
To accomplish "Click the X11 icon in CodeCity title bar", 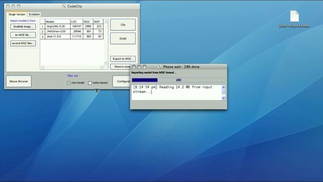I will [64, 6].
